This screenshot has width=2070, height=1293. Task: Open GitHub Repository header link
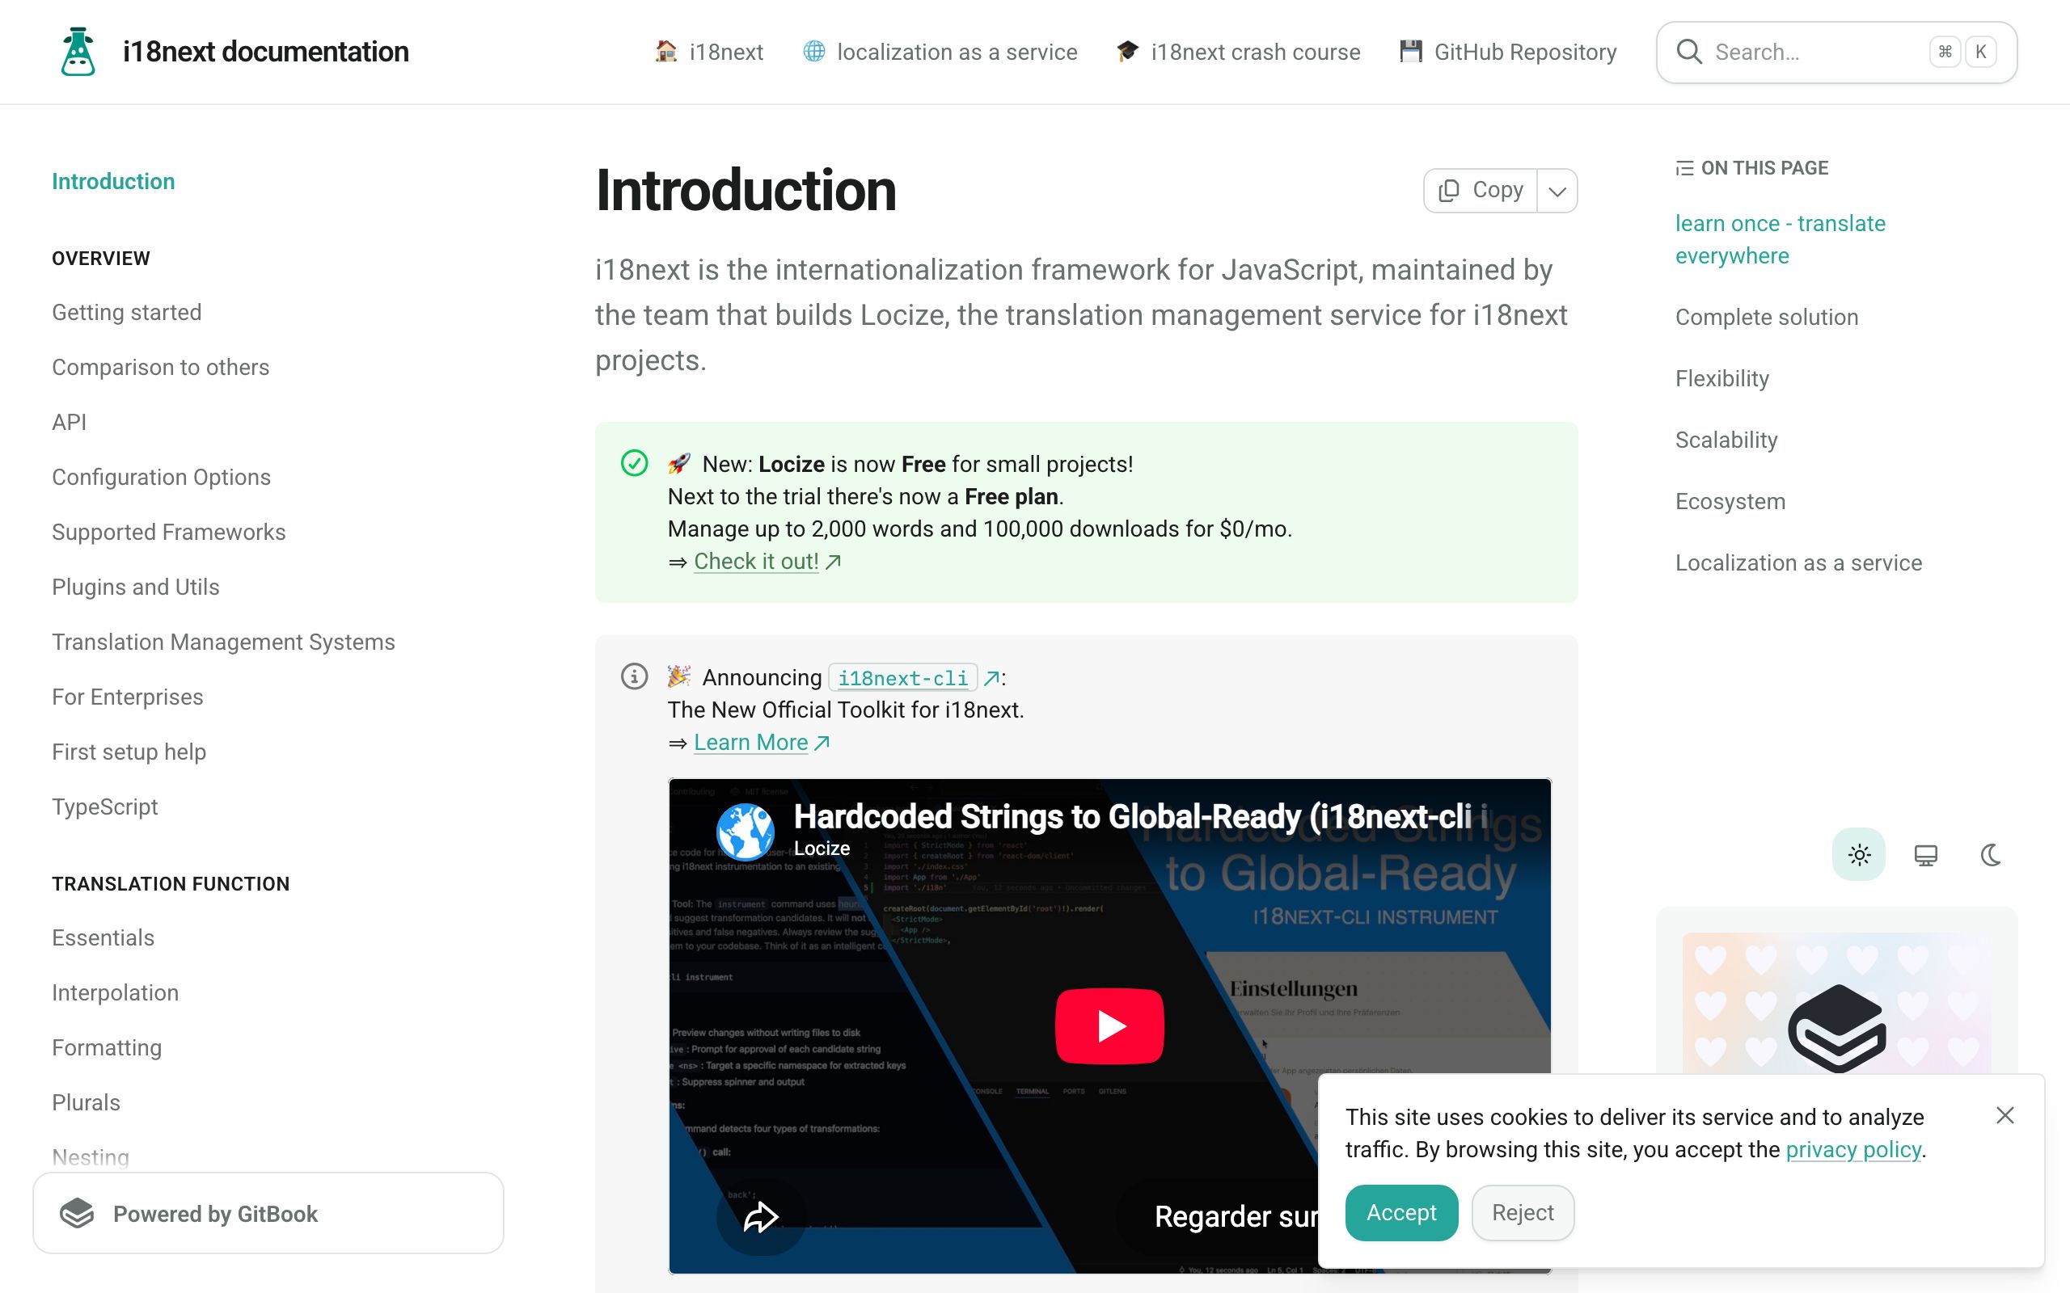(1508, 53)
